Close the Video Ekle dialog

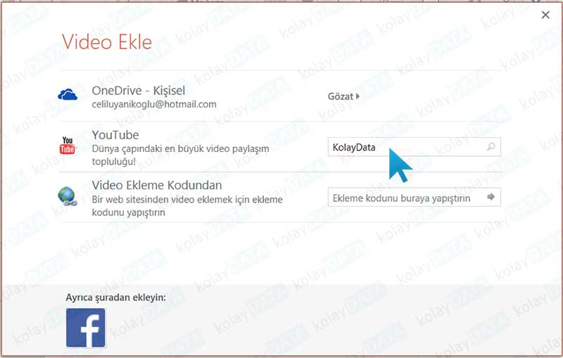coord(545,15)
